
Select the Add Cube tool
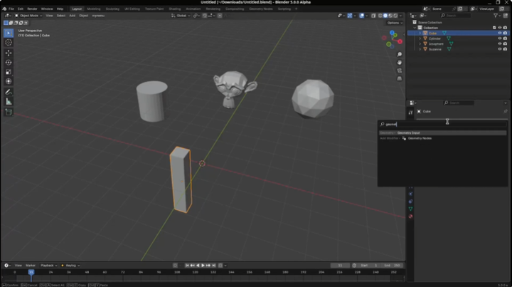[9, 113]
